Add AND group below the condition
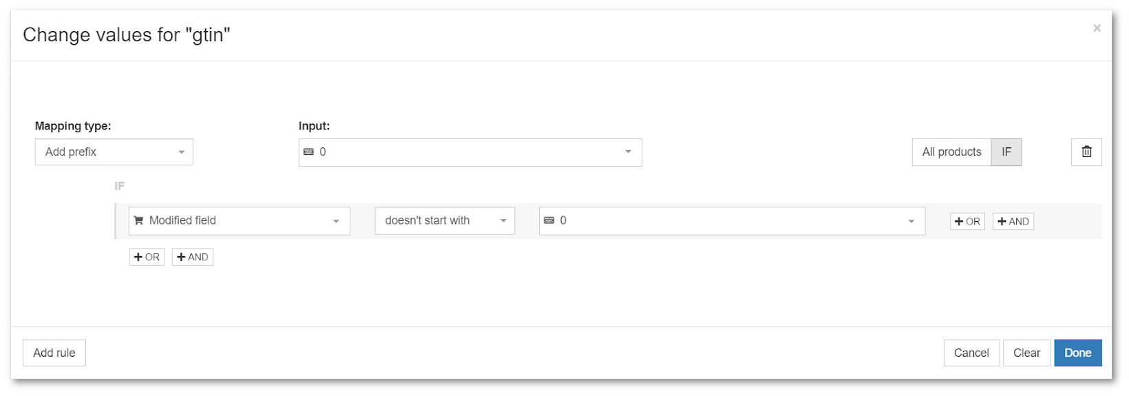The height and width of the screenshot is (396, 1129). pyautogui.click(x=193, y=257)
